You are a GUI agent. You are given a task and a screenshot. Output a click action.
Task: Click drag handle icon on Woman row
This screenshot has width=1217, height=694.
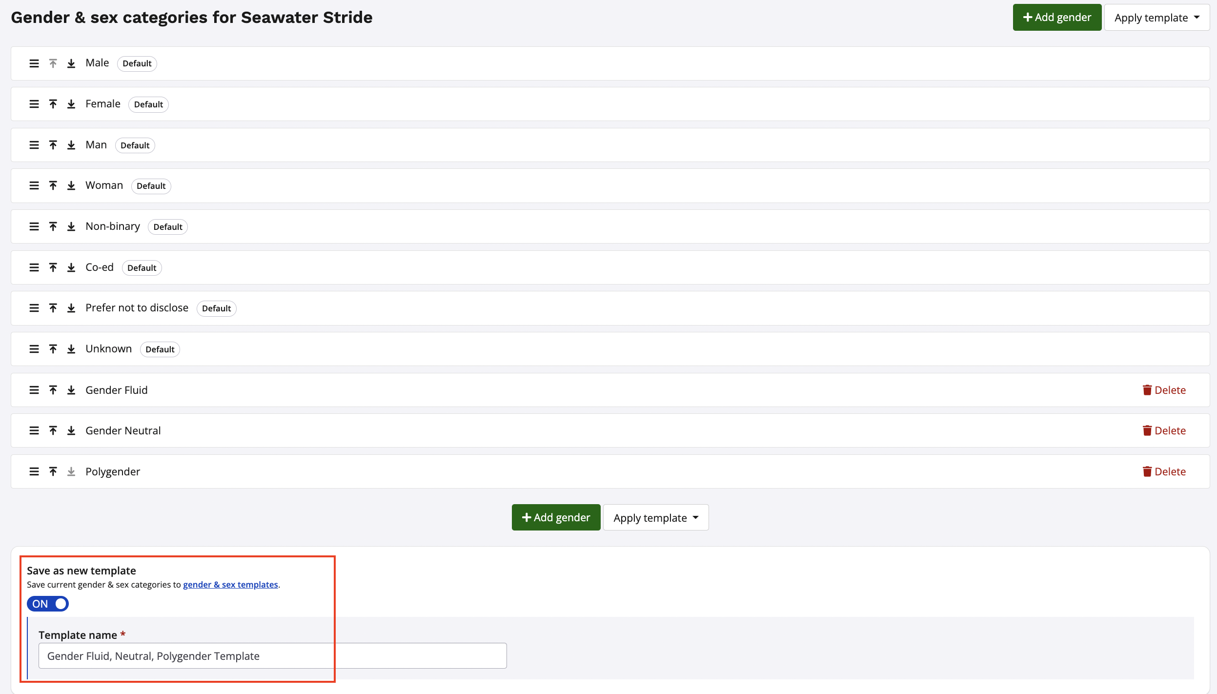34,185
